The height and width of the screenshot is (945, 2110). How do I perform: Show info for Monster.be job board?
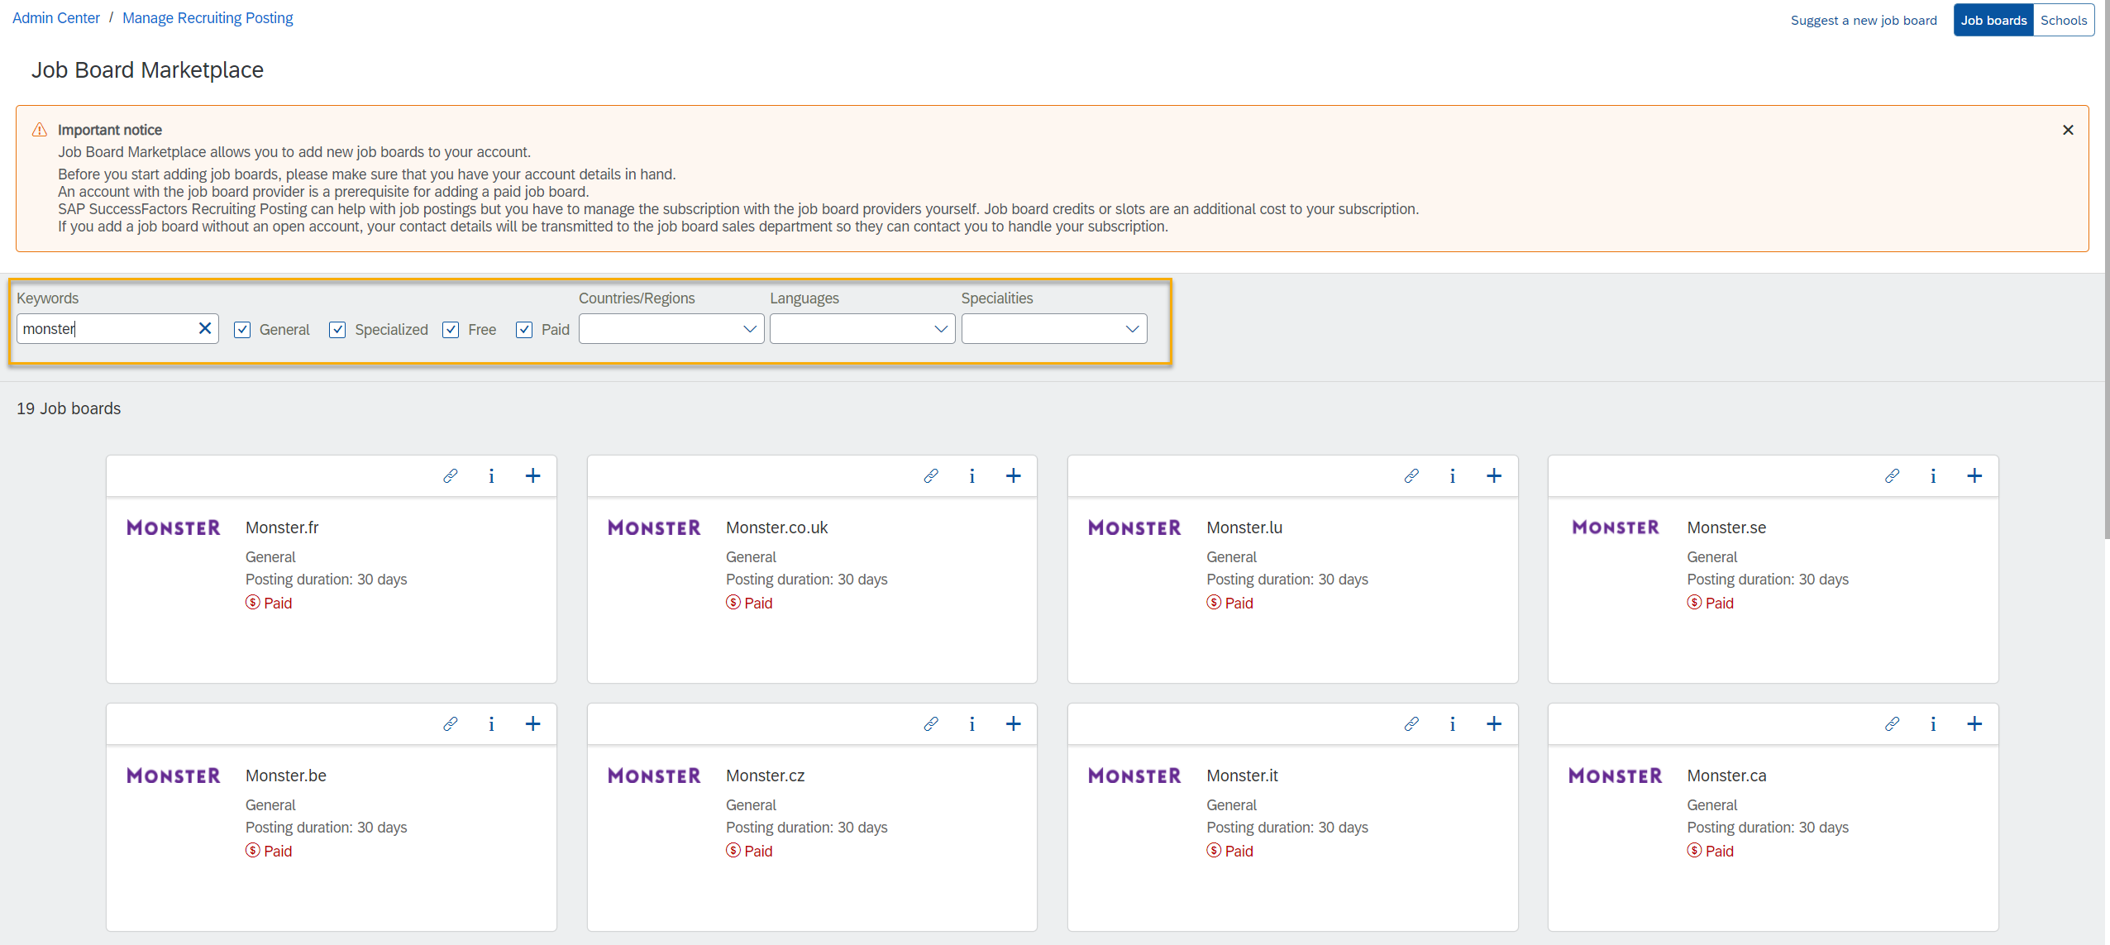pos(491,723)
